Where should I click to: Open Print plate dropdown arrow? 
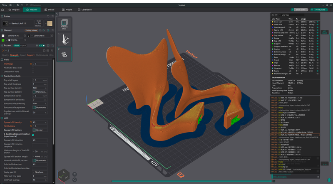tap(312, 10)
